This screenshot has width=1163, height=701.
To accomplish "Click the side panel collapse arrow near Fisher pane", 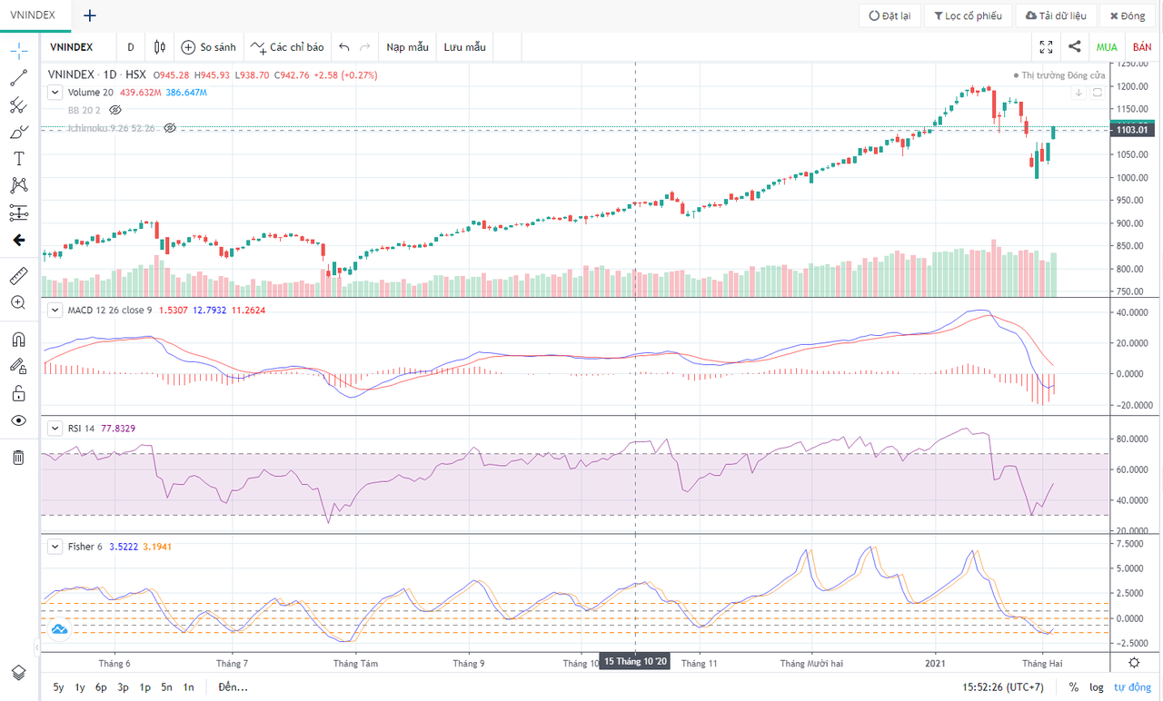I will [37, 647].
